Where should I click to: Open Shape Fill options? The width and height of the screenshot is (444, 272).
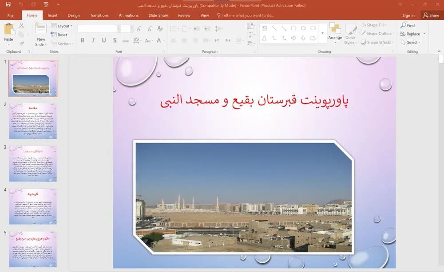pyautogui.click(x=374, y=25)
